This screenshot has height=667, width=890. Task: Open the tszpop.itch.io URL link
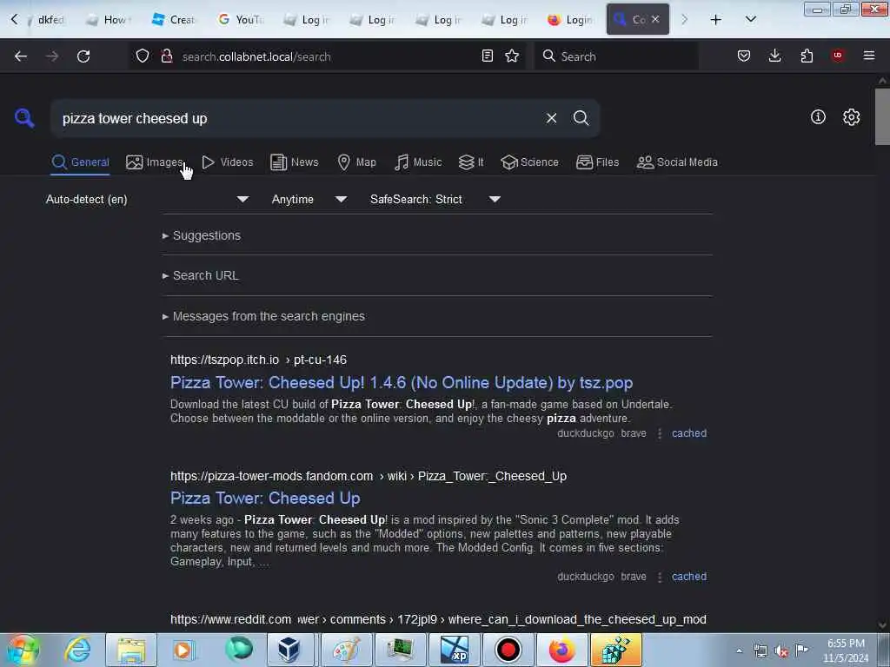(258, 360)
